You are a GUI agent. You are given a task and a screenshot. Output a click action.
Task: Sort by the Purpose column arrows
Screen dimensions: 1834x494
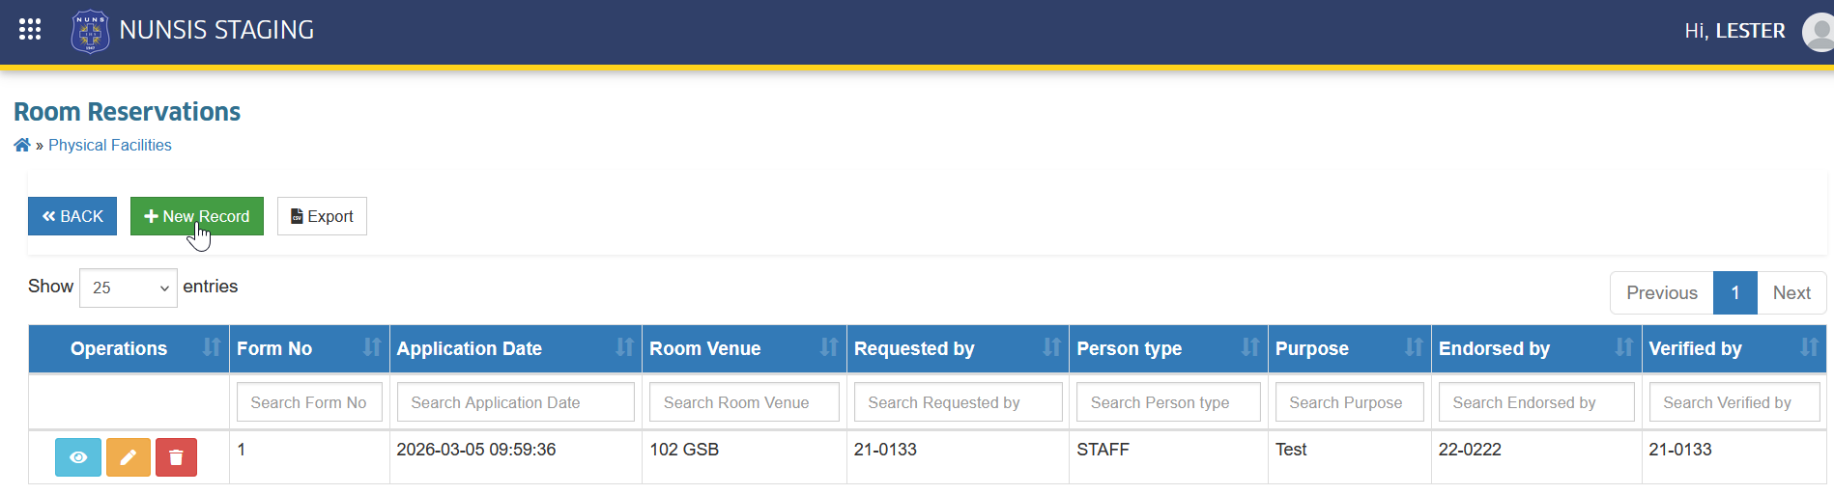click(1414, 347)
